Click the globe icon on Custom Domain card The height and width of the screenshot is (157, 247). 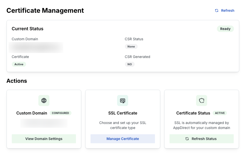coord(44,100)
